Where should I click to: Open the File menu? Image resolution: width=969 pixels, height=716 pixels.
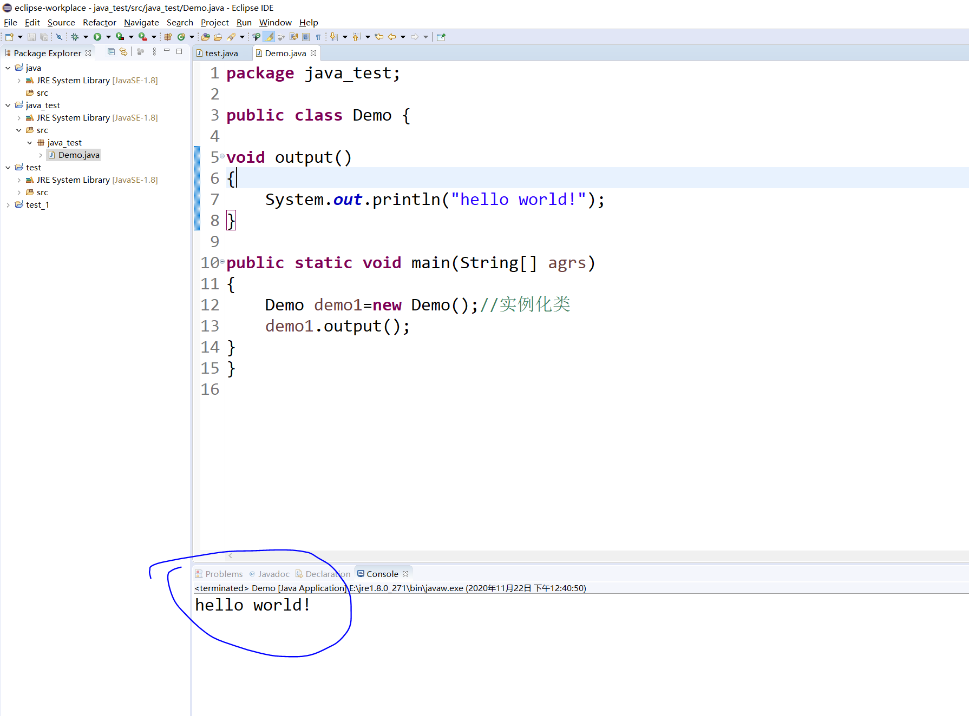[10, 22]
